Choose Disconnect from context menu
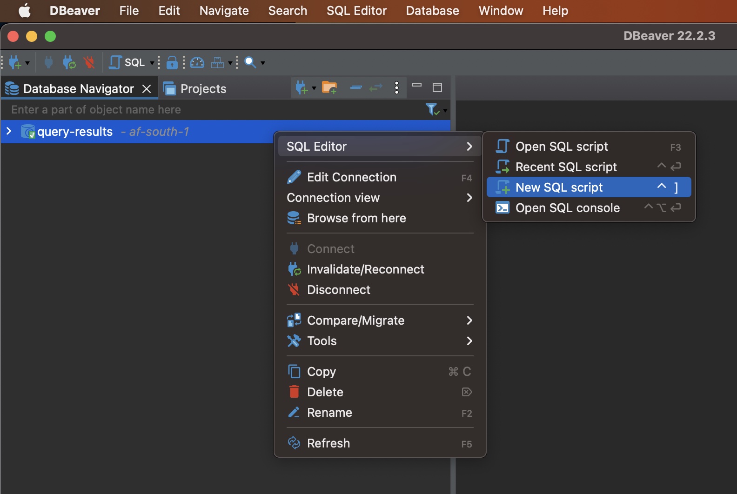Viewport: 737px width, 494px height. point(380,290)
